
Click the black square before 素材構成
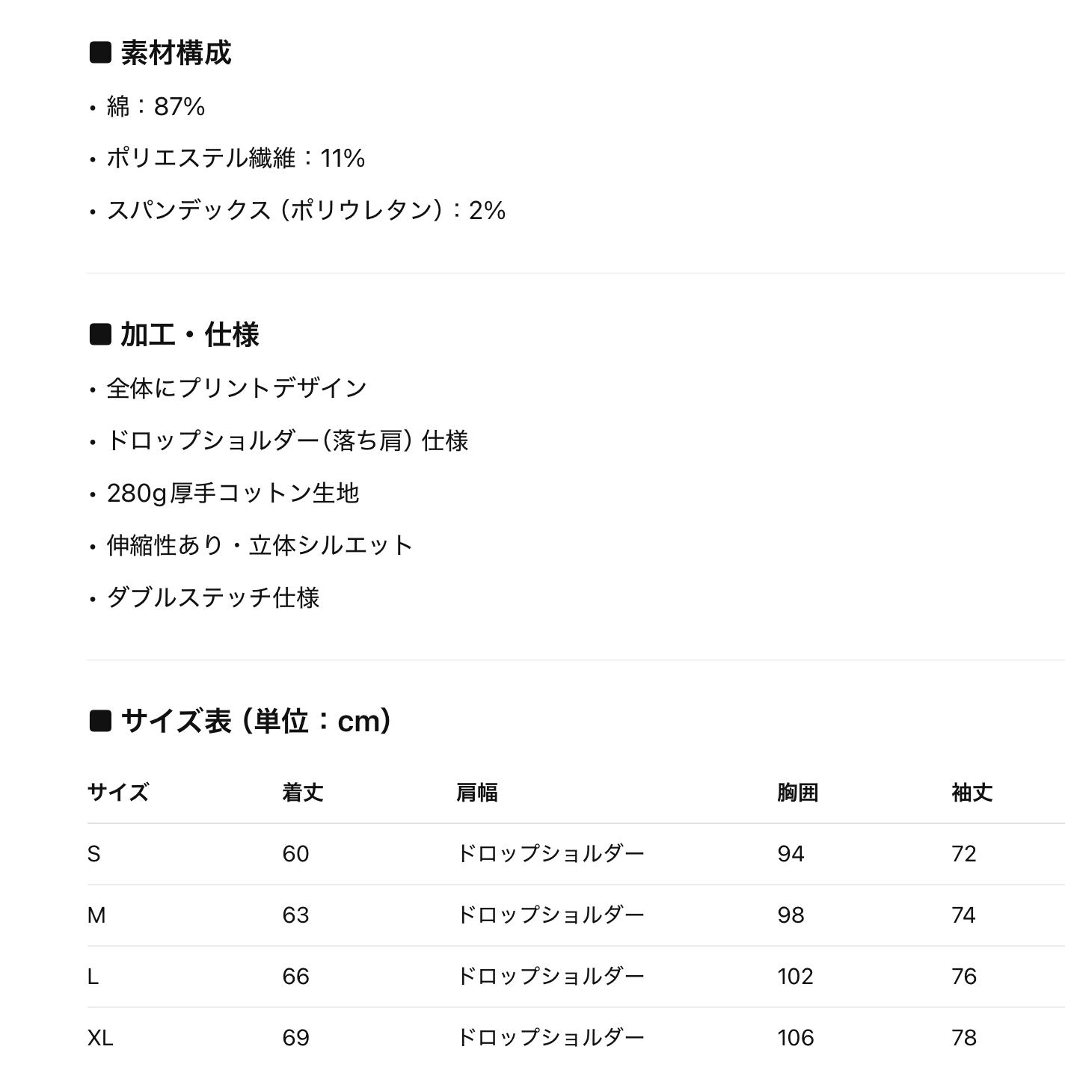tap(100, 53)
